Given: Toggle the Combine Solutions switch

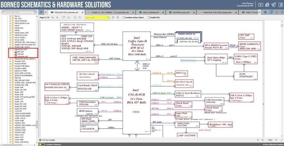Looking at the screenshot, I should click(42, 145).
